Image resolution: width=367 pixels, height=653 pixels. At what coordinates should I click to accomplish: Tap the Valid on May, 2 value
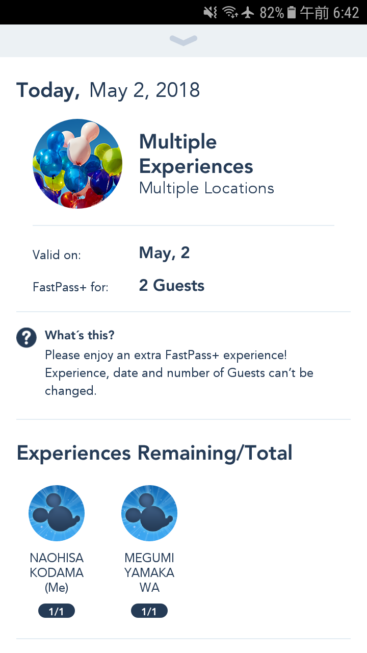pyautogui.click(x=164, y=253)
